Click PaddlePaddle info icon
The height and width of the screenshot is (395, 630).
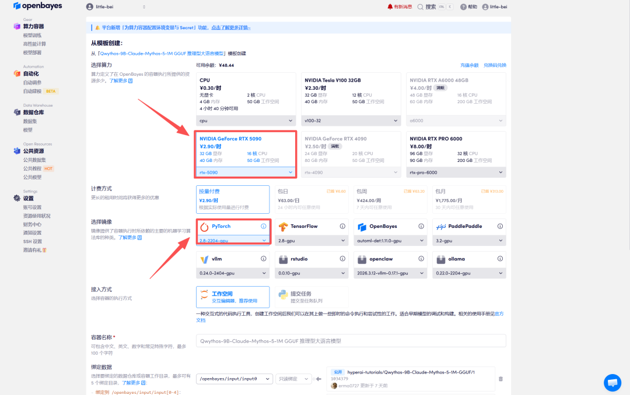(x=500, y=227)
